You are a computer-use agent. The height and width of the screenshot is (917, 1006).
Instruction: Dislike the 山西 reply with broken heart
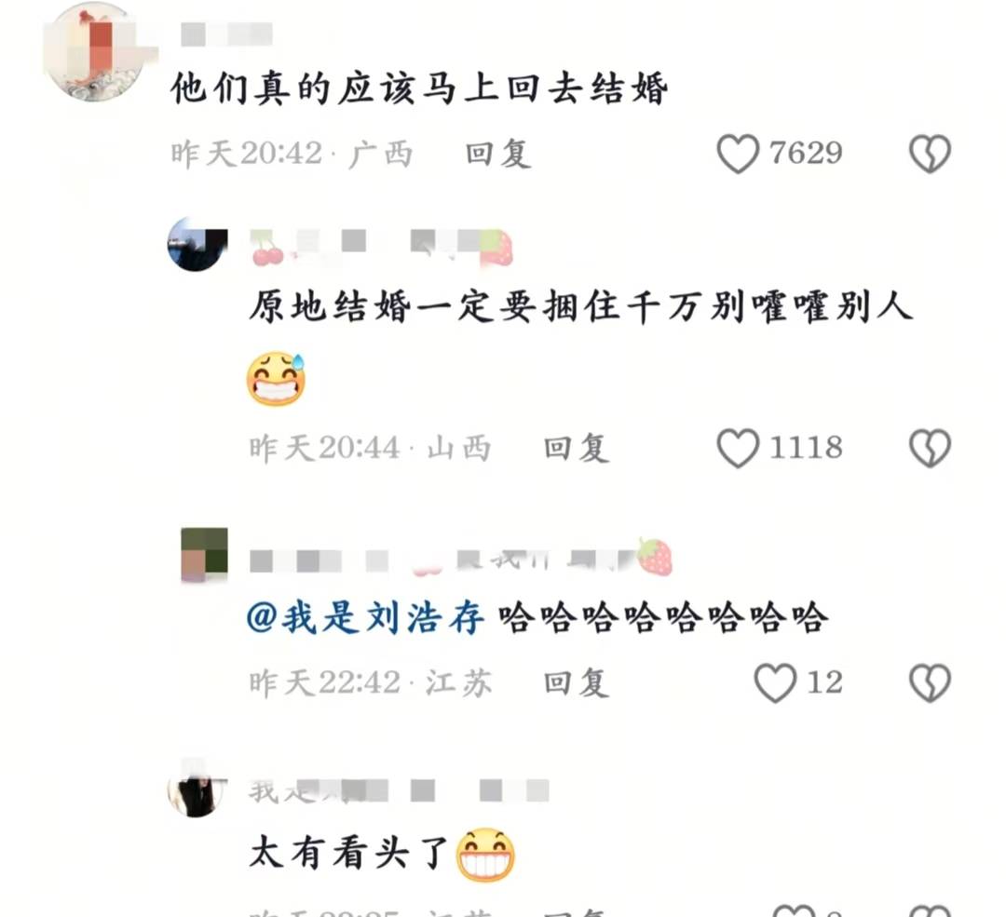(x=930, y=448)
